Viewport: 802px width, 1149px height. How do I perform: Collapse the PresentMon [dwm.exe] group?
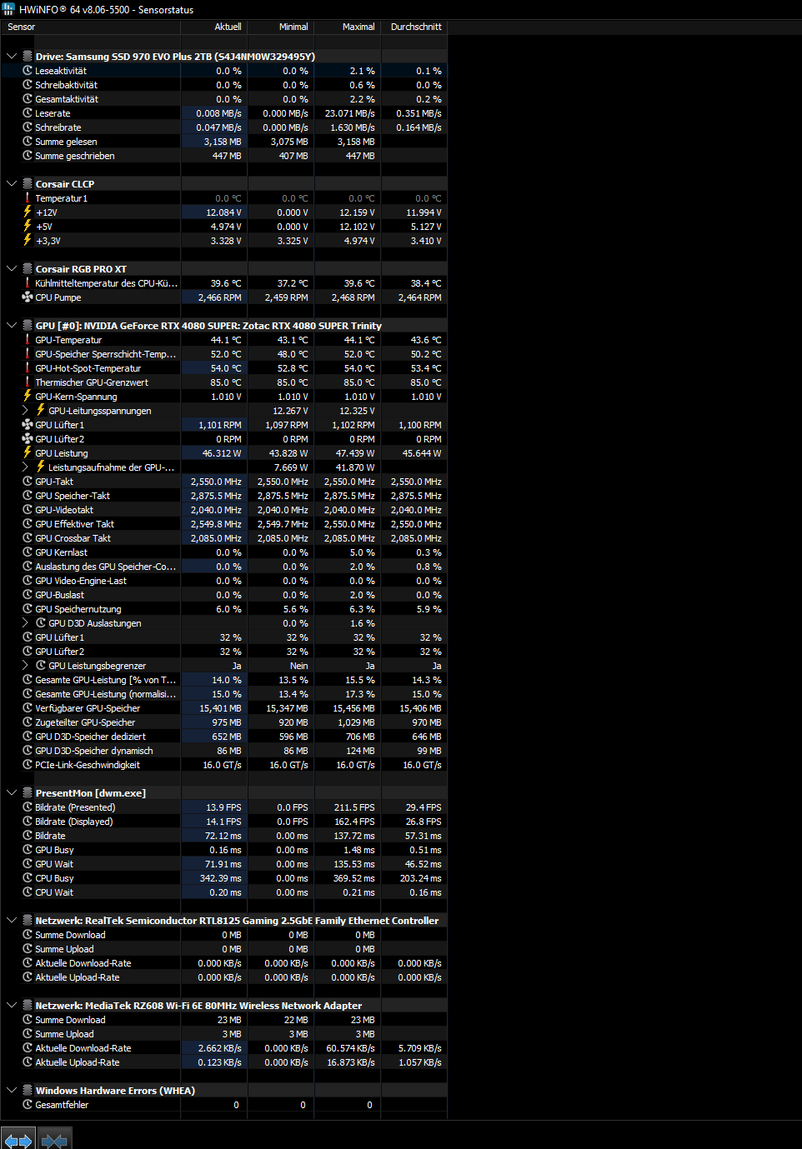coord(12,793)
